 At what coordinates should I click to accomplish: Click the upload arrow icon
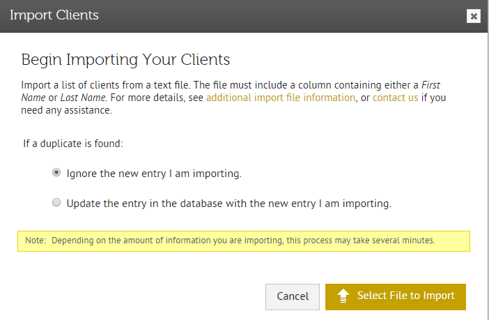[343, 296]
